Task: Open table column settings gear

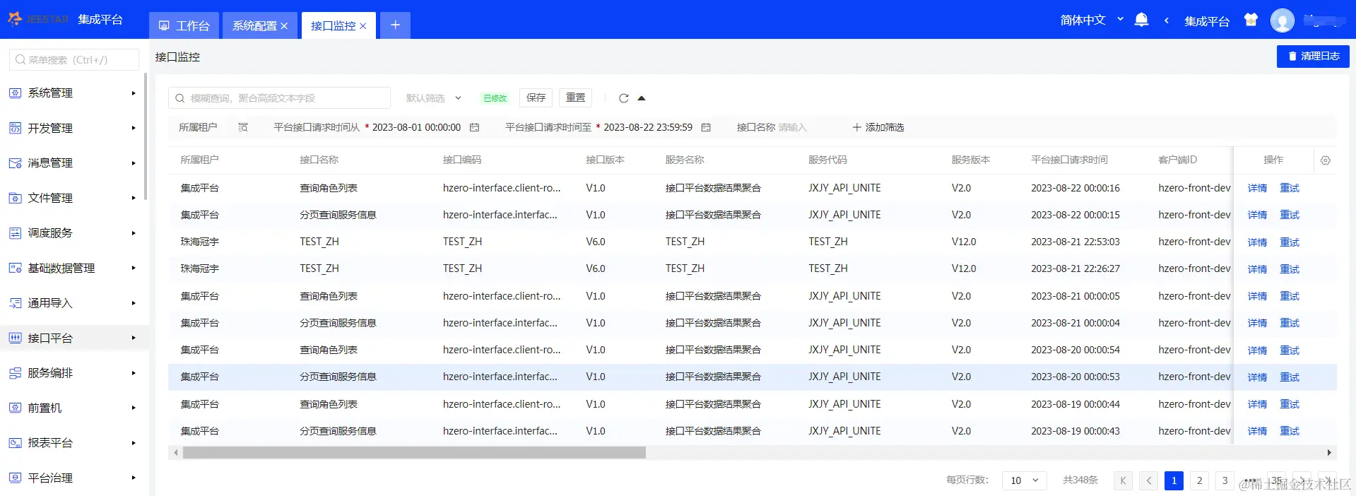Action: tap(1326, 160)
